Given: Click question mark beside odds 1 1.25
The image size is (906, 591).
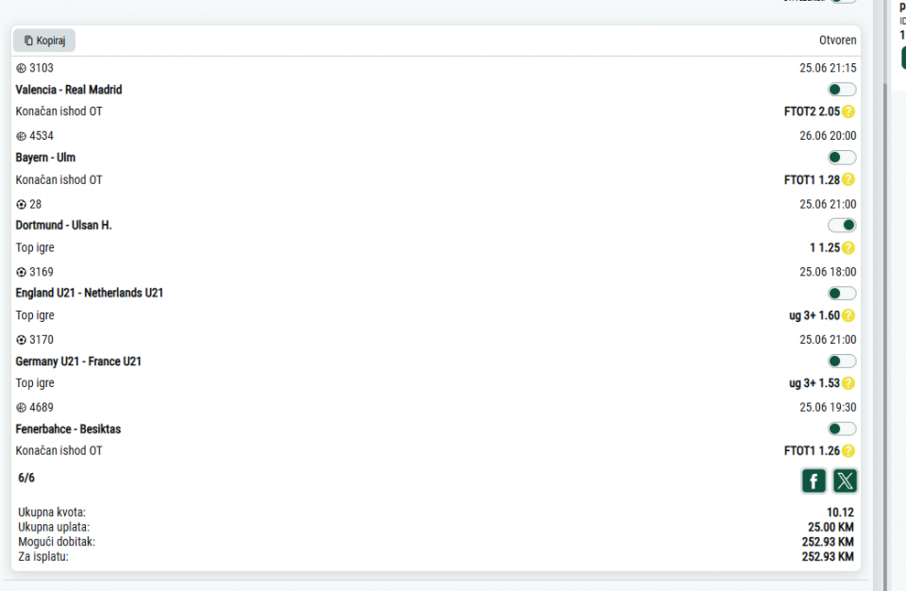Looking at the screenshot, I should tap(848, 248).
